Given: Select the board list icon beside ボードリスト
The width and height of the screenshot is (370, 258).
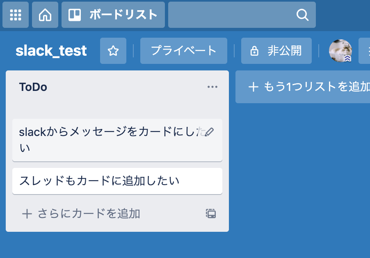Looking at the screenshot, I should 76,15.
